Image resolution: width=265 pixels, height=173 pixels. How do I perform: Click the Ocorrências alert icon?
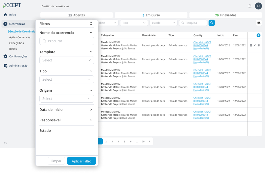click(x=6, y=24)
